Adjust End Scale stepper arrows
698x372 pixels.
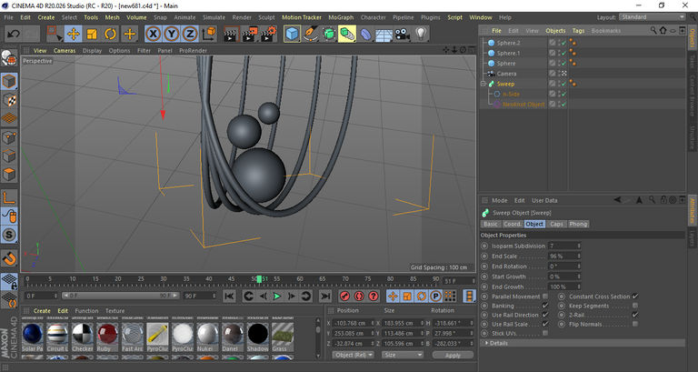579,256
